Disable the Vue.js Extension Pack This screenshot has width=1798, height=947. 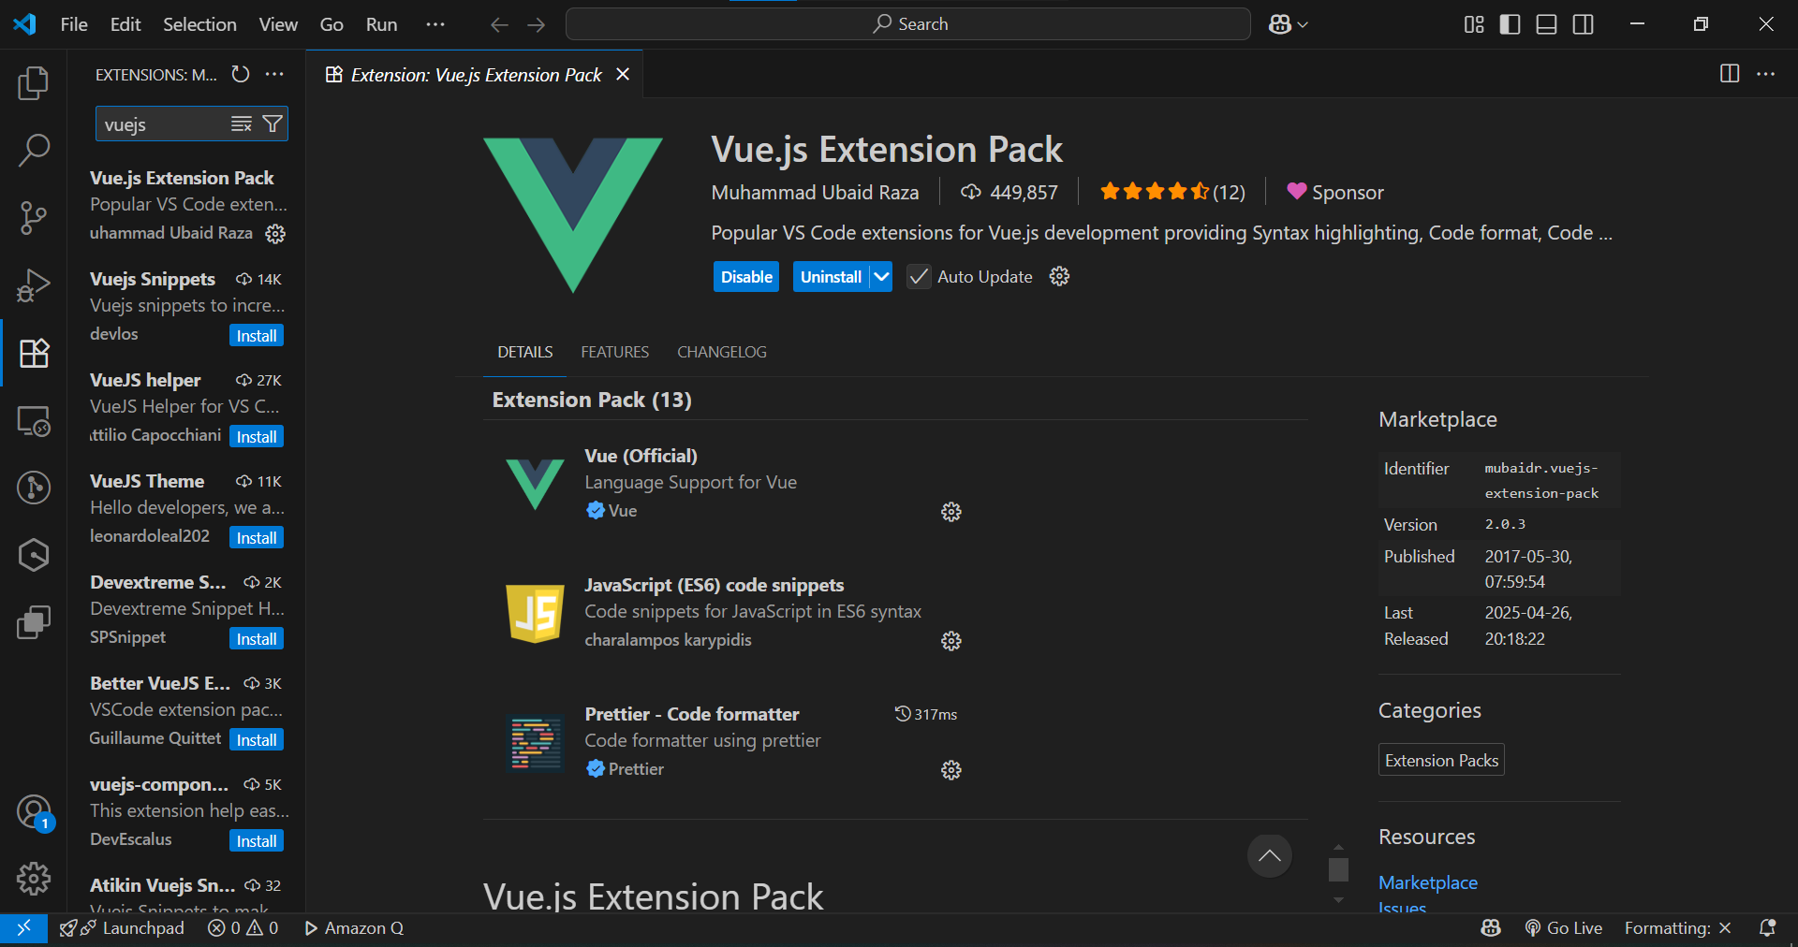pyautogui.click(x=745, y=277)
